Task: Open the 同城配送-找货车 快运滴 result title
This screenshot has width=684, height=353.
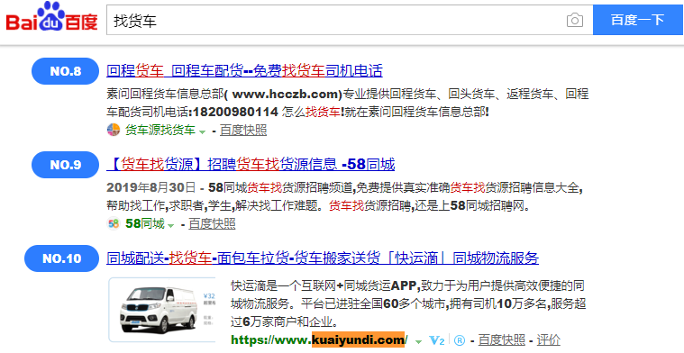Action: pos(323,258)
